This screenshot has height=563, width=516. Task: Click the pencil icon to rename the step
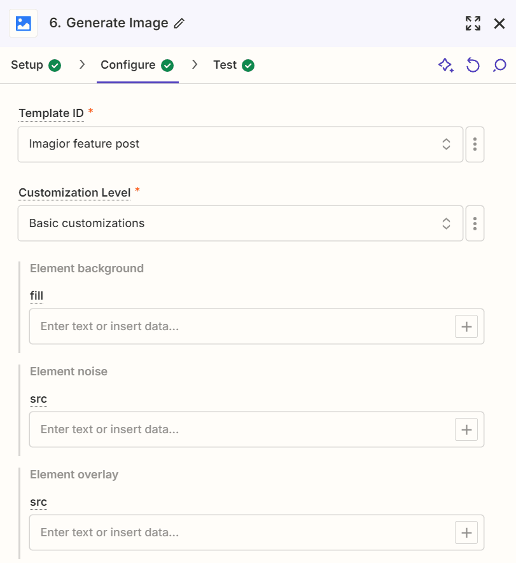[180, 23]
